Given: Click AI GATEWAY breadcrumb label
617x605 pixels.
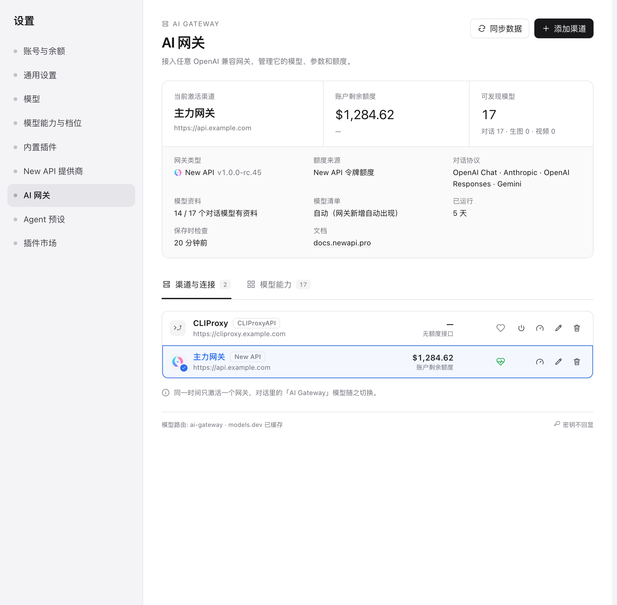Looking at the screenshot, I should [196, 24].
